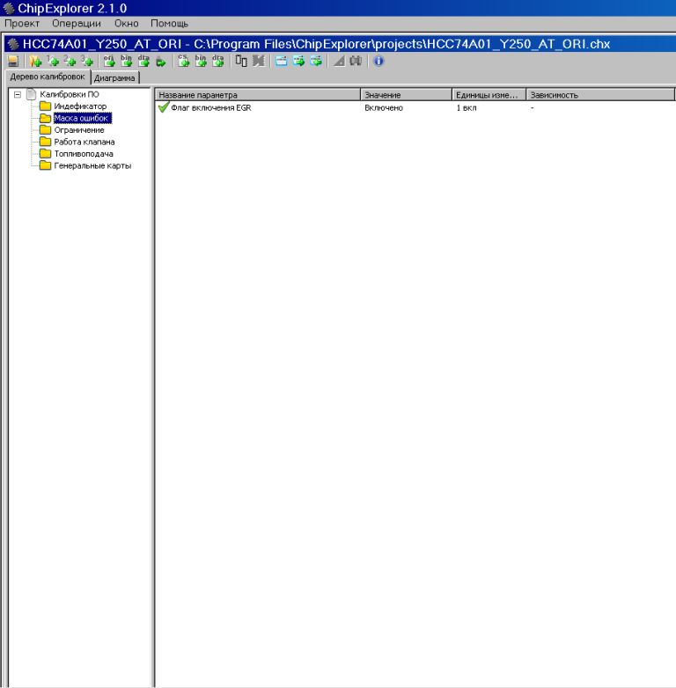
Task: Click the toolbar icon with number 1 plus
Action: (x=53, y=62)
